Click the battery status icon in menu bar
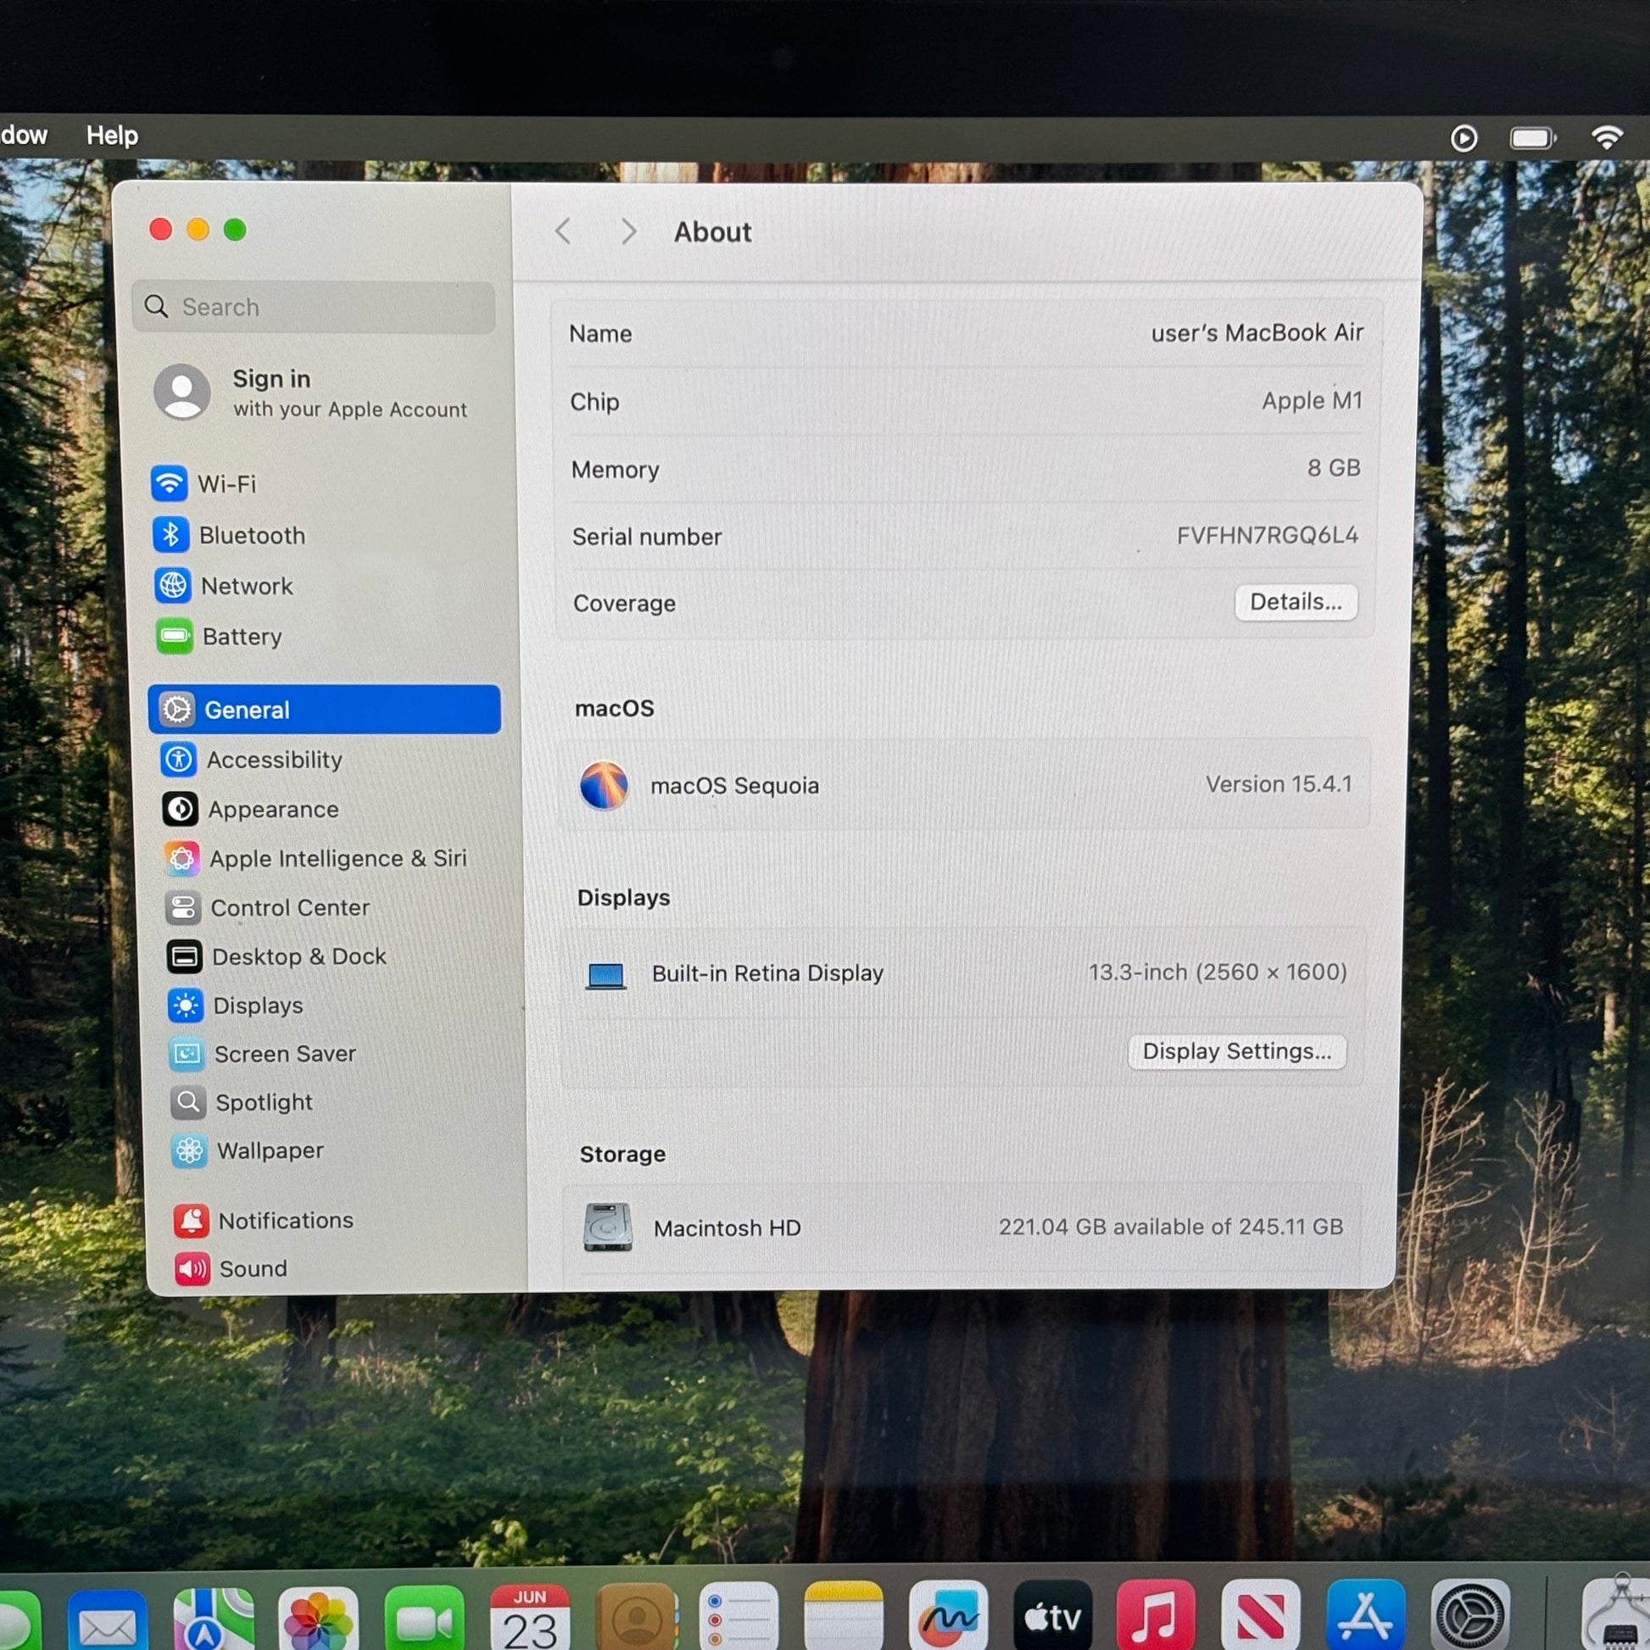The height and width of the screenshot is (1650, 1650). [x=1532, y=137]
